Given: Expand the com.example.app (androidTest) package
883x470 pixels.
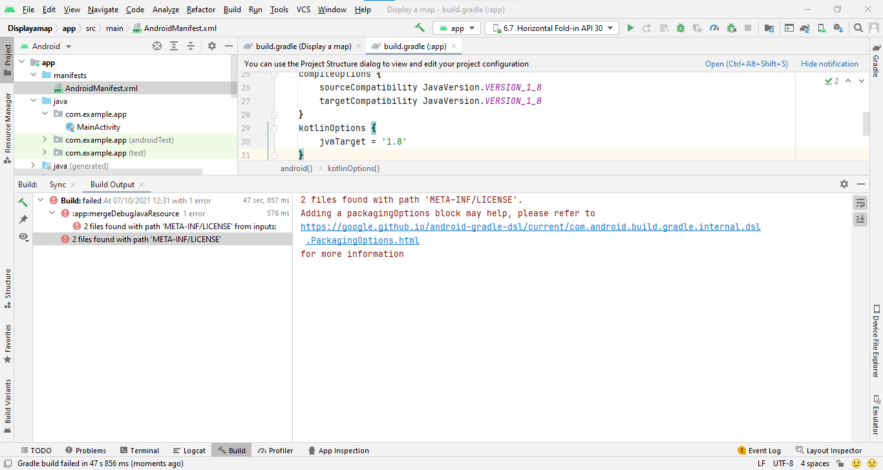Looking at the screenshot, I should (x=45, y=140).
